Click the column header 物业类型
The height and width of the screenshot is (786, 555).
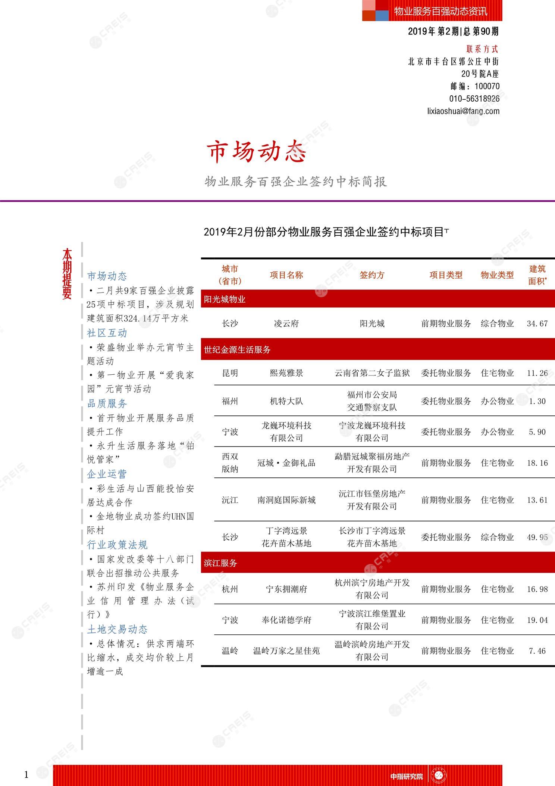pyautogui.click(x=497, y=275)
